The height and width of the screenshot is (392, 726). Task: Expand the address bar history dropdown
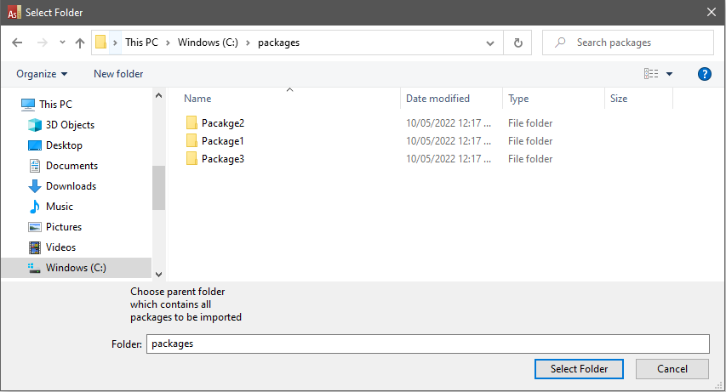coord(490,43)
